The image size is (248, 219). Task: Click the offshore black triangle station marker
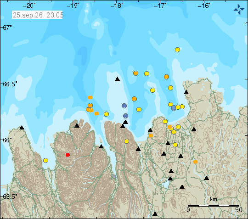coord(118,79)
